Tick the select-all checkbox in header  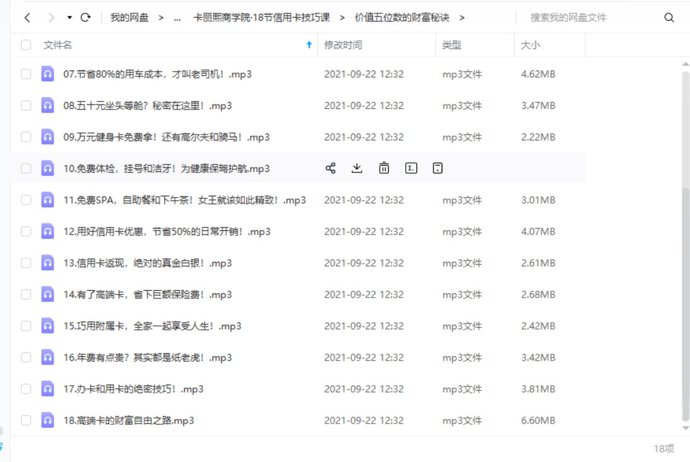(26, 45)
